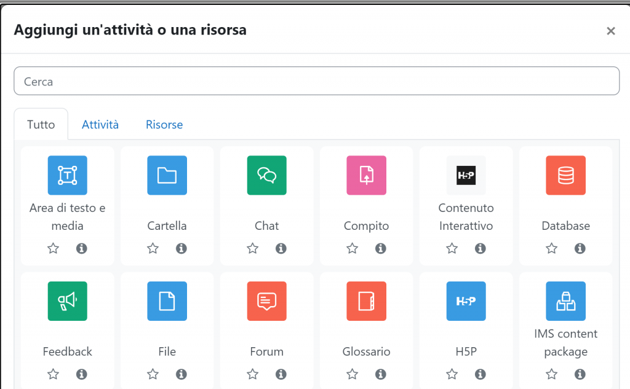
Task: Close the Aggiungi un'attività dialog
Action: pyautogui.click(x=611, y=31)
